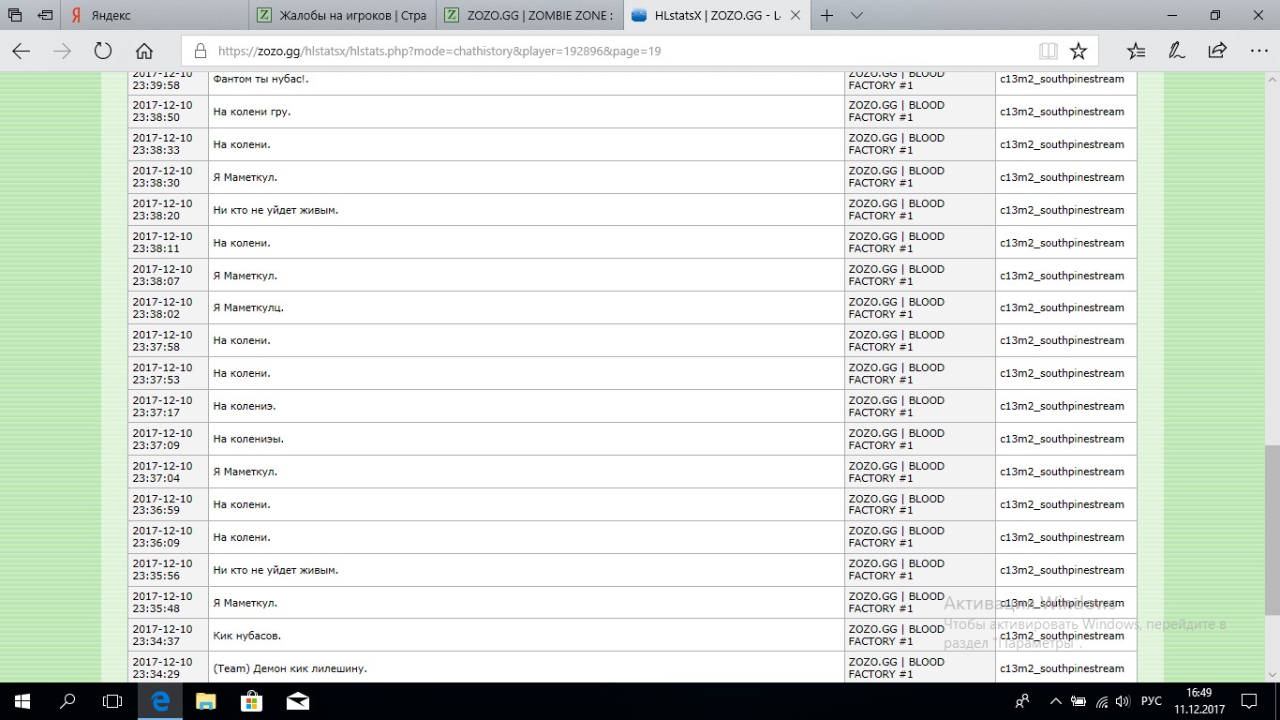Open Reading view book icon
1280x720 pixels.
point(1048,52)
